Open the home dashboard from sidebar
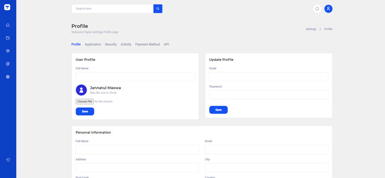 tap(8, 25)
